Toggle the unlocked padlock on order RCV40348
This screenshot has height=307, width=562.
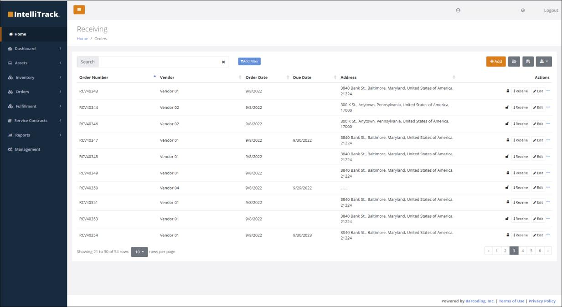point(508,157)
